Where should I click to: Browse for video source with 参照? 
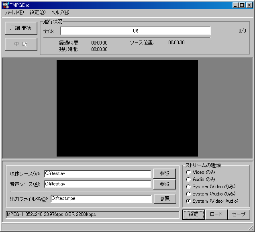164,173
